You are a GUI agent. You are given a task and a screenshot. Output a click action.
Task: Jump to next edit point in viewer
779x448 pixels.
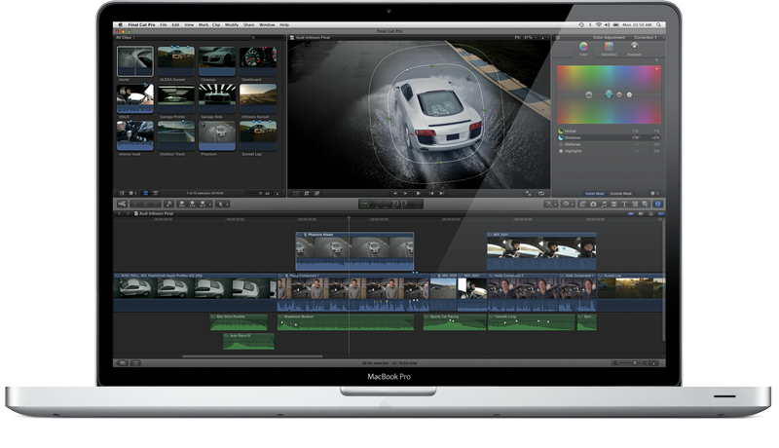[x=442, y=193]
